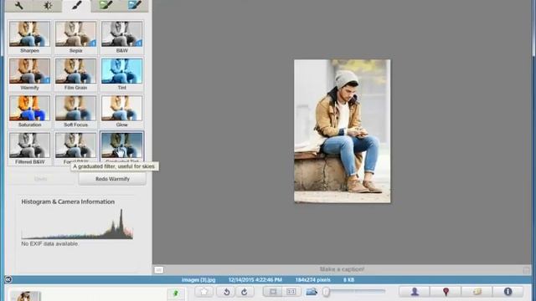Click the 12/14/2015 4:22:46 PM date
The width and height of the screenshot is (536, 301).
tap(255, 280)
